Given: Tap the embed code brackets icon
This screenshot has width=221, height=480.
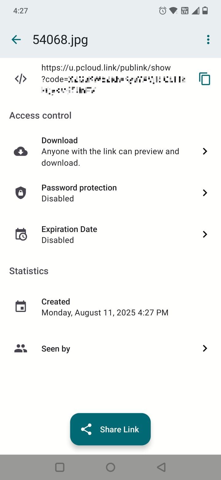Looking at the screenshot, I should click(x=21, y=79).
